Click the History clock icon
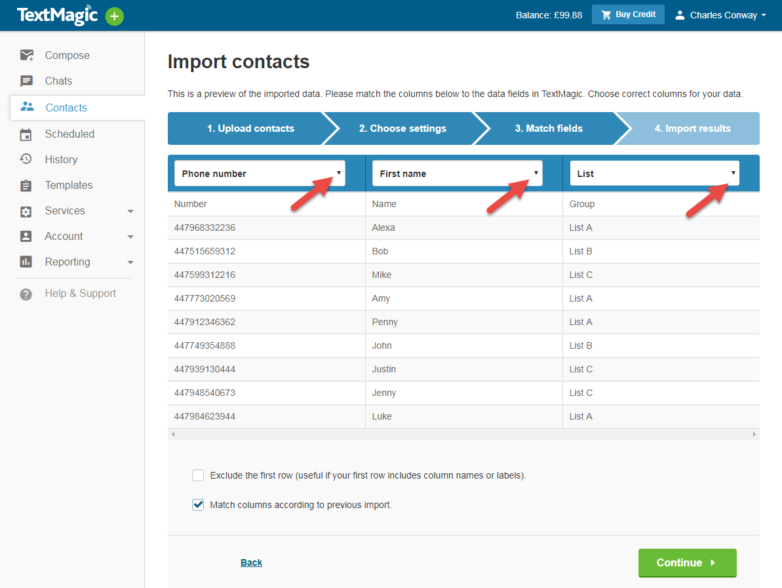 click(x=26, y=159)
